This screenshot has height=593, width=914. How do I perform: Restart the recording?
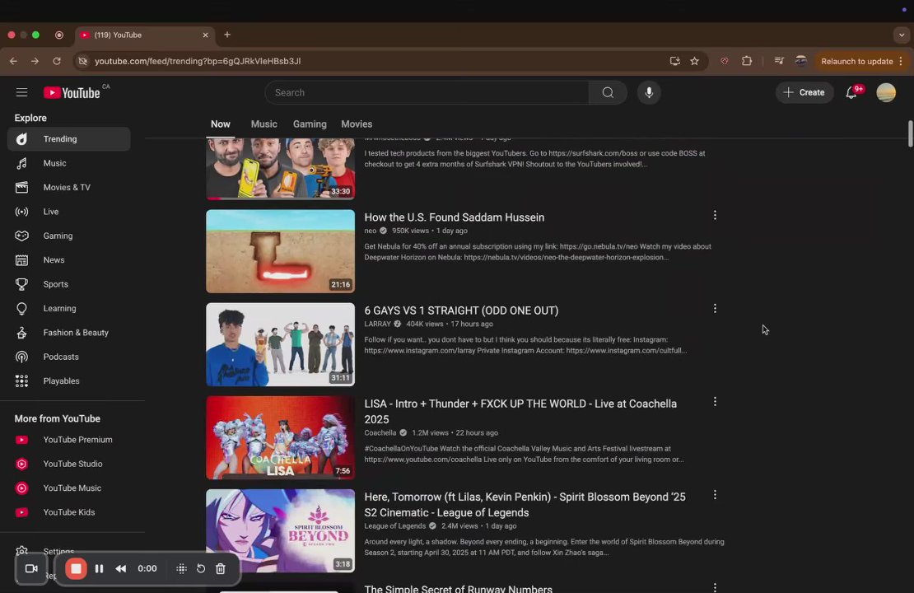(201, 568)
